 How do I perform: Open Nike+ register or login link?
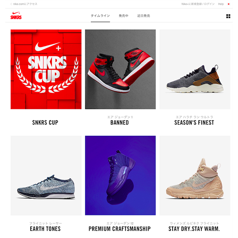tap(198, 4)
